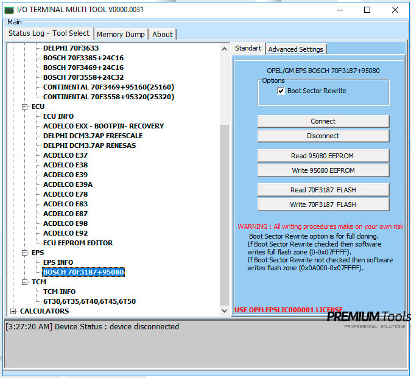The width and height of the screenshot is (411, 378).
Task: Click the tree scrollbar down arrow
Action: click(x=224, y=311)
